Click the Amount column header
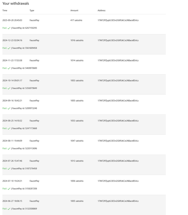The width and height of the screenshot is (188, 215). 74,11
